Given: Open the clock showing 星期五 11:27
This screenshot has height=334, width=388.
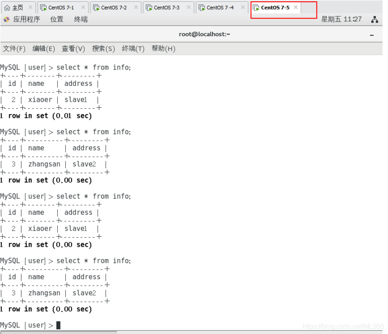Looking at the screenshot, I should [341, 19].
